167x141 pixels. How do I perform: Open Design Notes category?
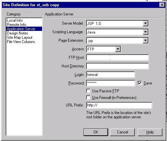click(17, 33)
